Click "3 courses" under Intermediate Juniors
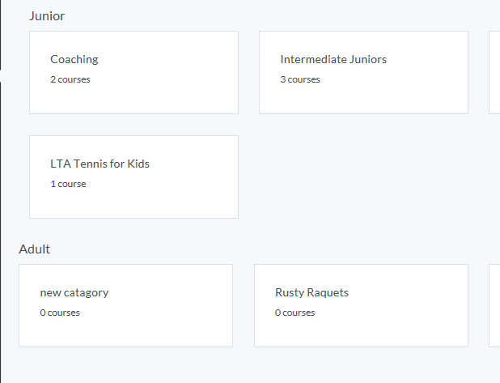Image resolution: width=500 pixels, height=383 pixels. pos(300,79)
